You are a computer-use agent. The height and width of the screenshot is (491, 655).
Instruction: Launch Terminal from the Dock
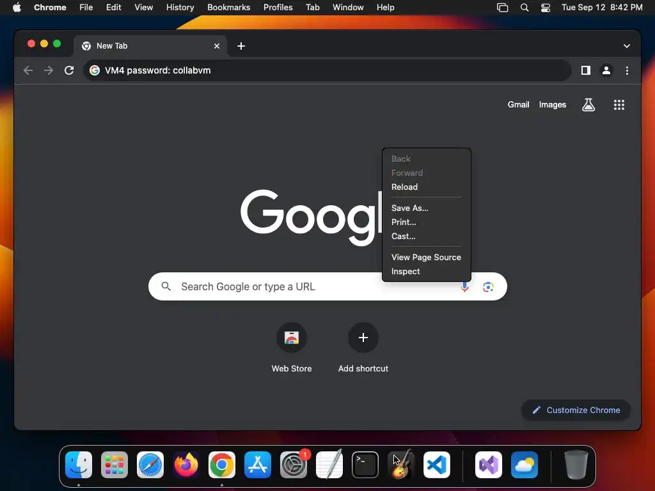pyautogui.click(x=365, y=465)
